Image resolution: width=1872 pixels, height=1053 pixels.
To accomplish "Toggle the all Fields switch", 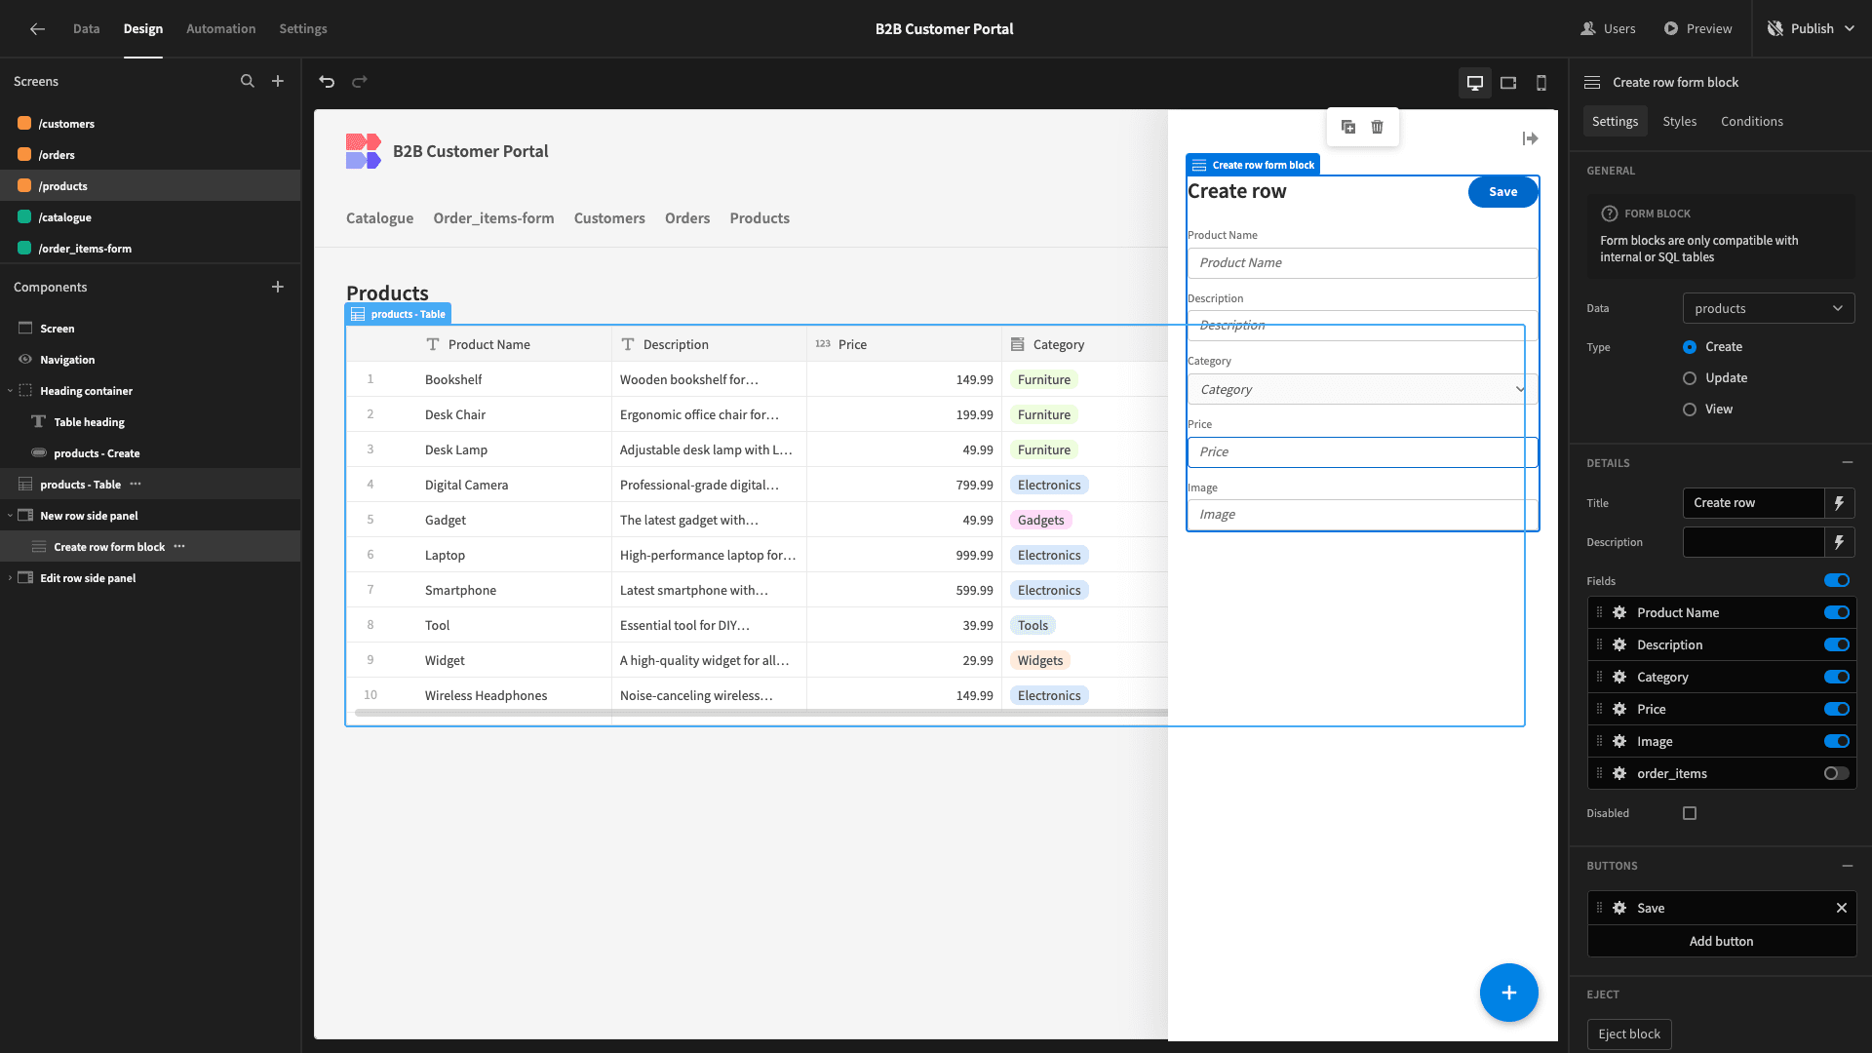I will [1837, 581].
